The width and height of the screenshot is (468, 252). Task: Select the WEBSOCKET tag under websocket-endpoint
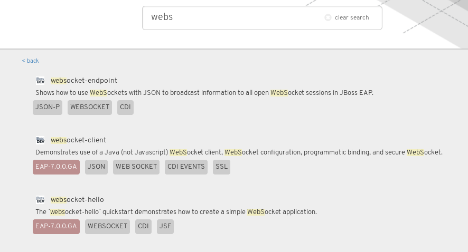(90, 108)
